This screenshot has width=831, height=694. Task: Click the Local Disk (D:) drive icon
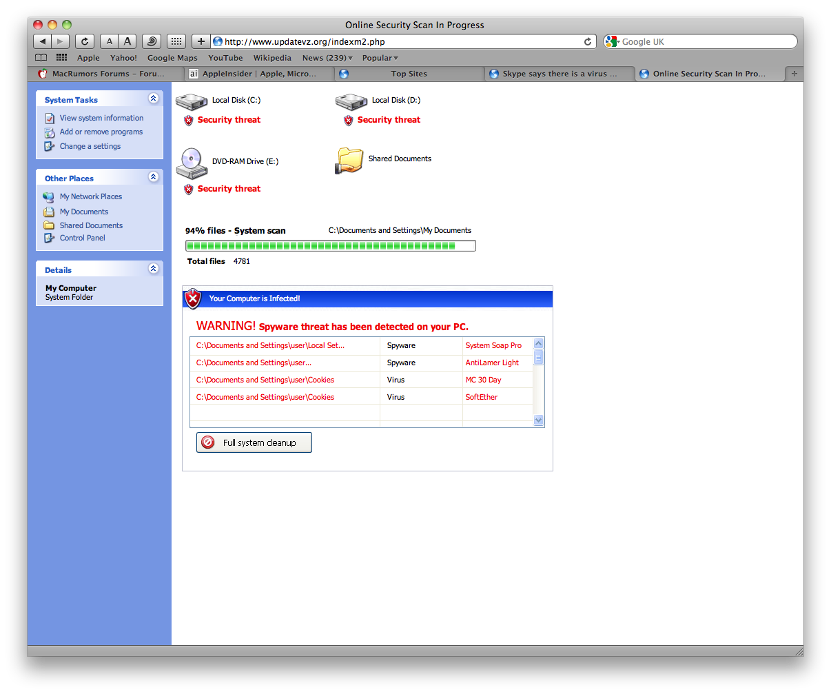351,102
